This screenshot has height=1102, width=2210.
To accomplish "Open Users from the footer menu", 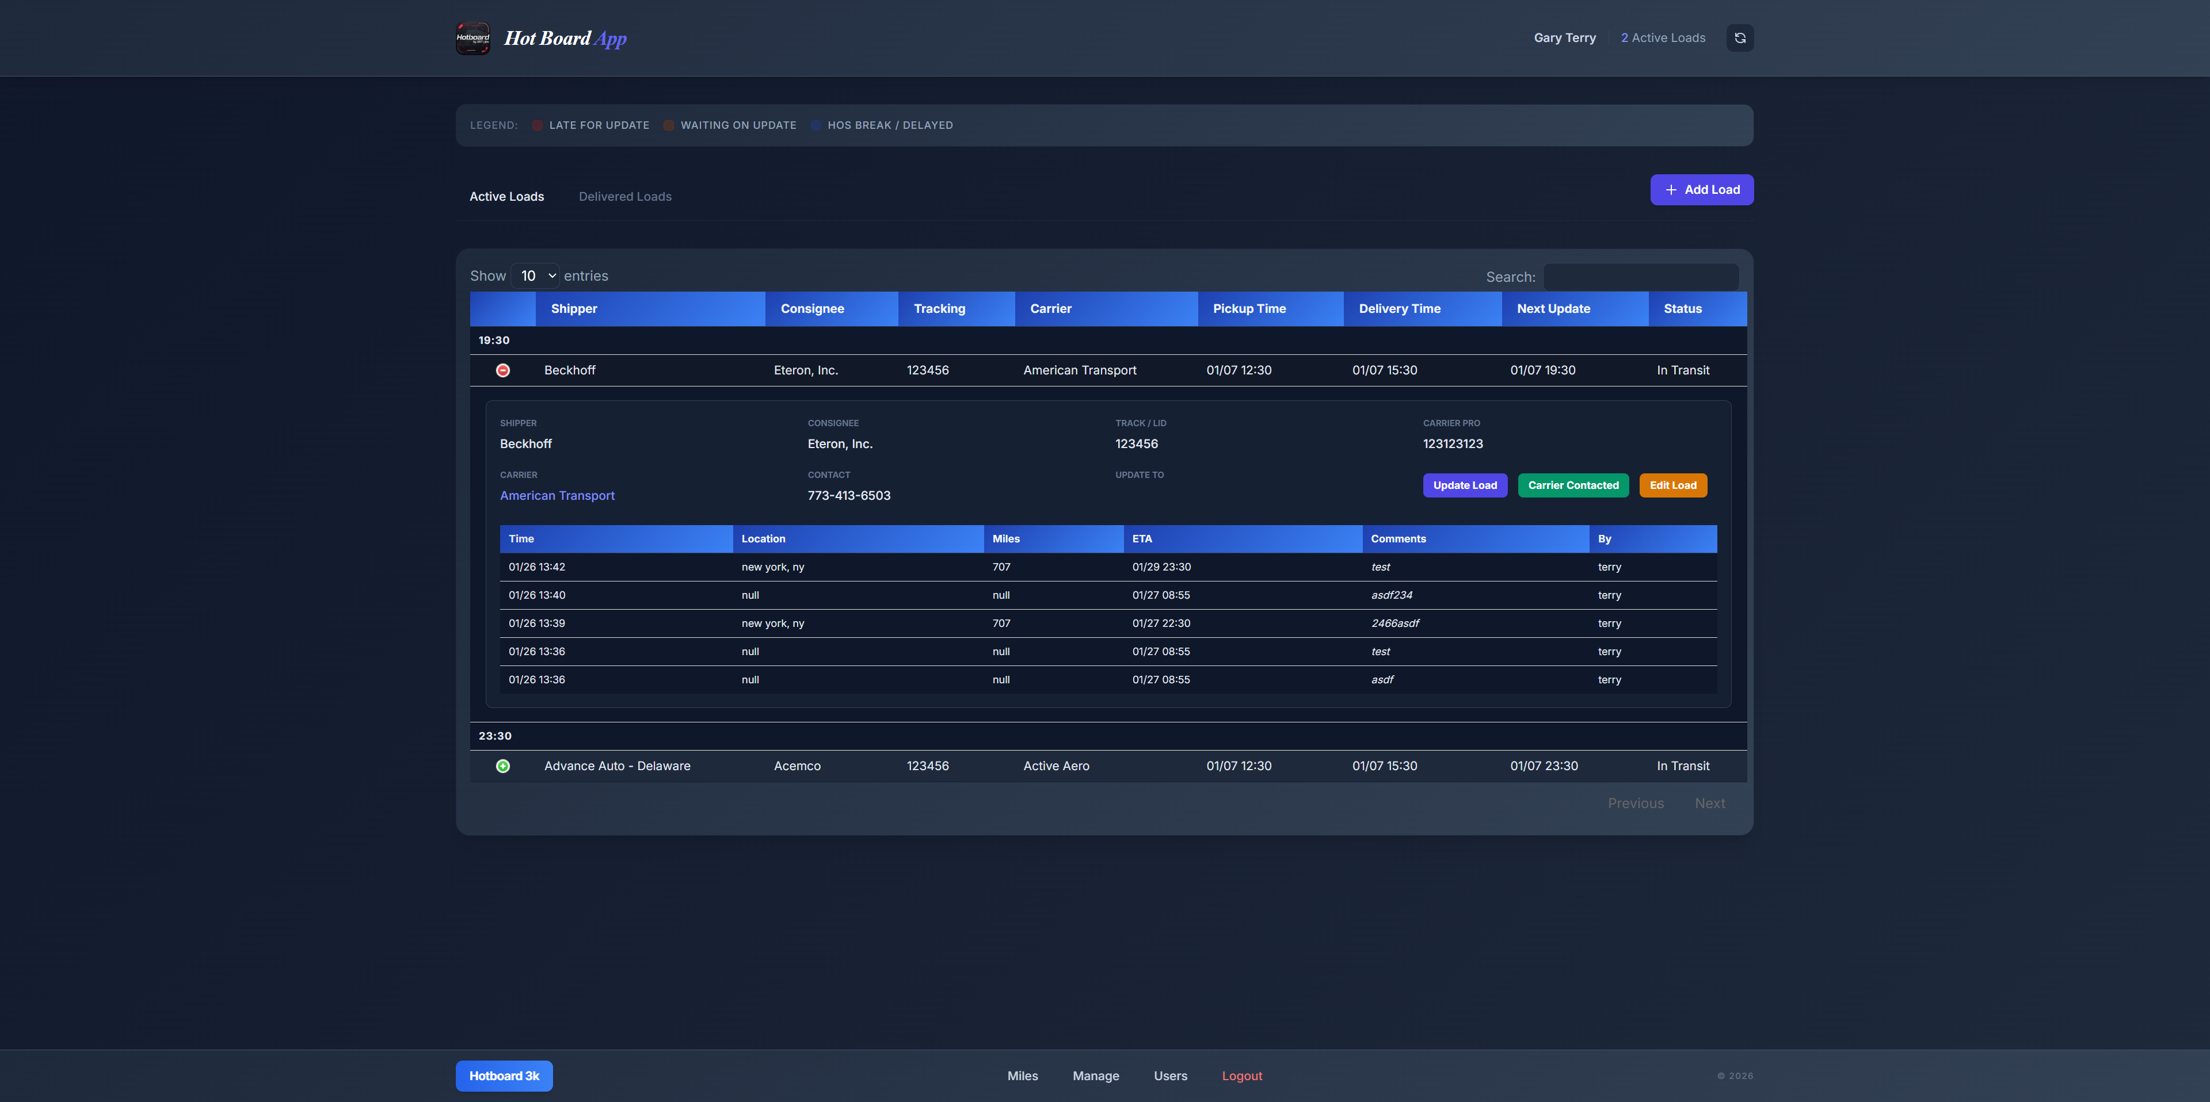I will [x=1170, y=1076].
